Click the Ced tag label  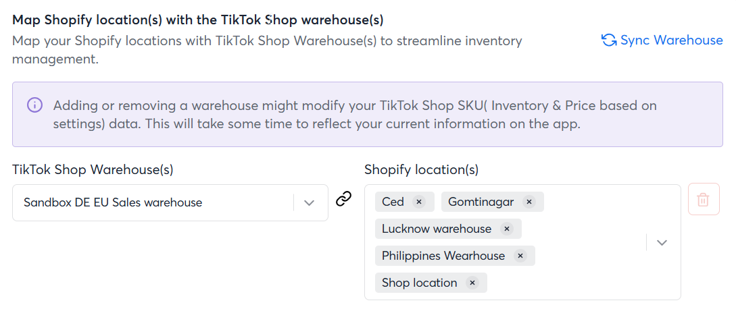click(393, 202)
